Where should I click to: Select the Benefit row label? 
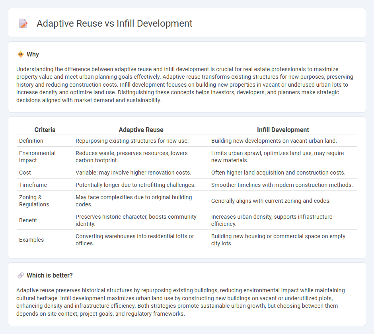coord(28,220)
